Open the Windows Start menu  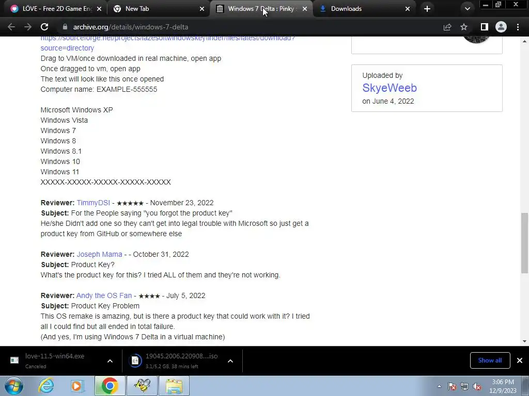pyautogui.click(x=14, y=386)
